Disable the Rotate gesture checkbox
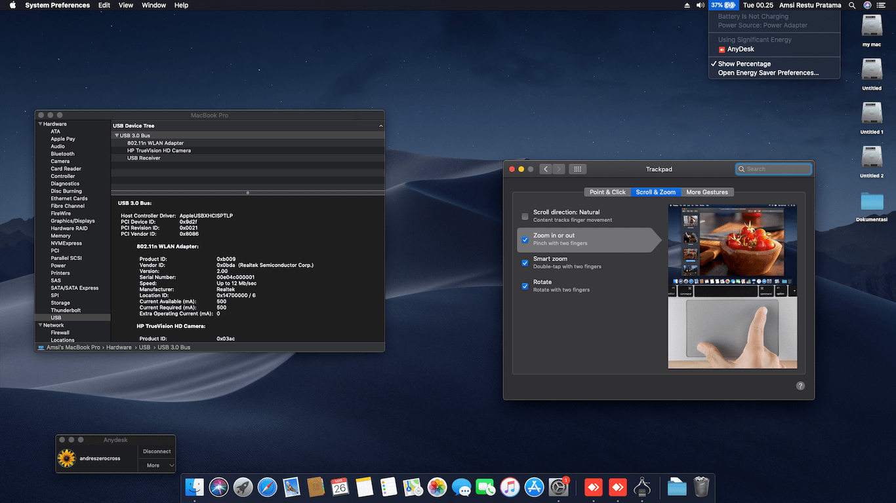This screenshot has height=503, width=896. point(525,286)
